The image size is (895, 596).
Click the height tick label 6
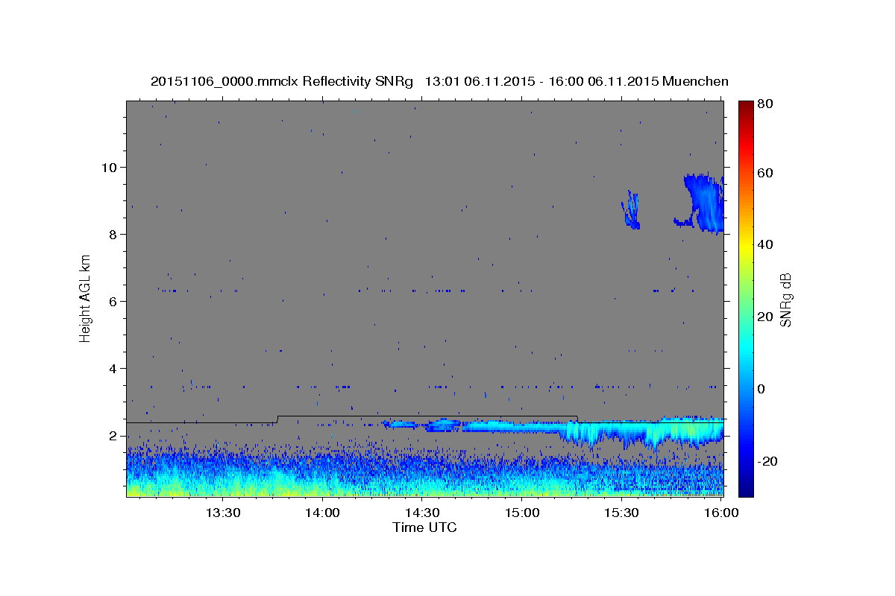(114, 301)
